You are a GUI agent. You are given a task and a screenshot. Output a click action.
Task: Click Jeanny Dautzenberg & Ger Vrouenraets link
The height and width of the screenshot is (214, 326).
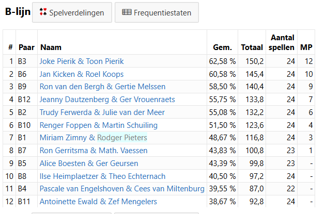coord(107,100)
